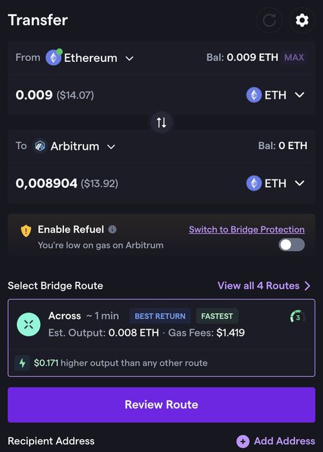
Task: Click the yellow shield warning icon
Action: pyautogui.click(x=26, y=231)
